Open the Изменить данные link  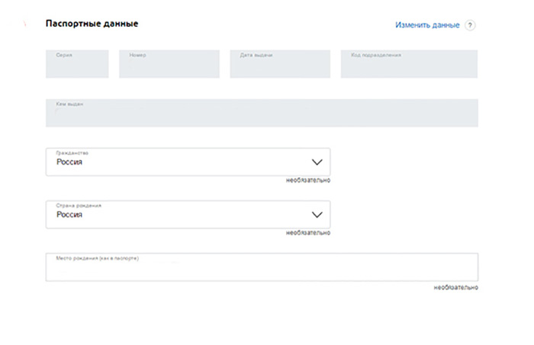coord(427,25)
